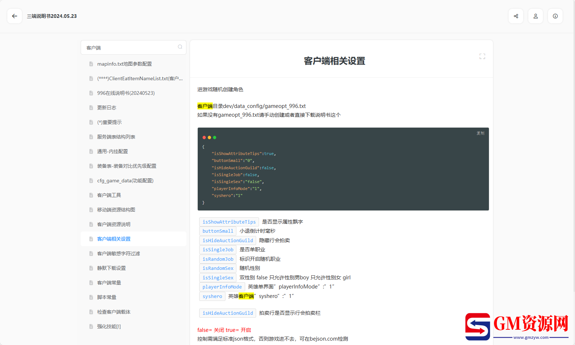Click the isSingleJob code tag

[218, 249]
